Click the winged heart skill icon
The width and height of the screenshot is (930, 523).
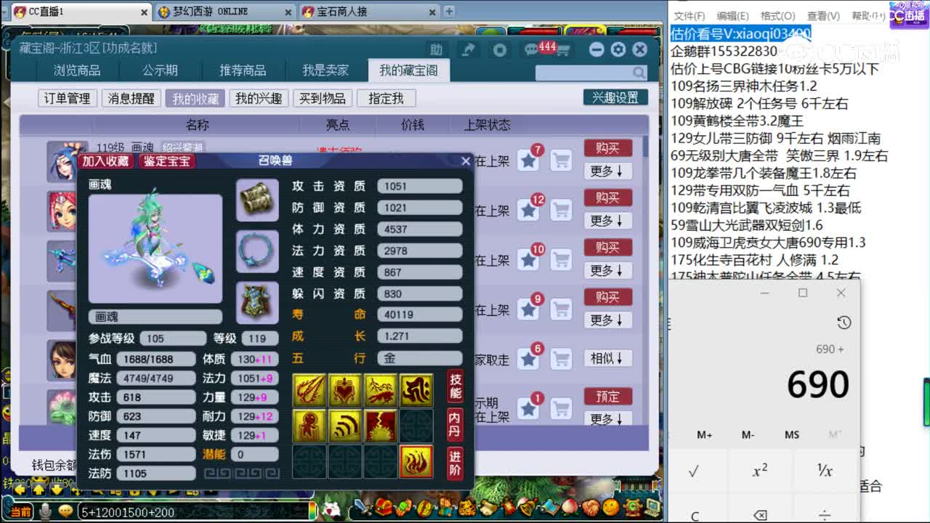point(345,390)
